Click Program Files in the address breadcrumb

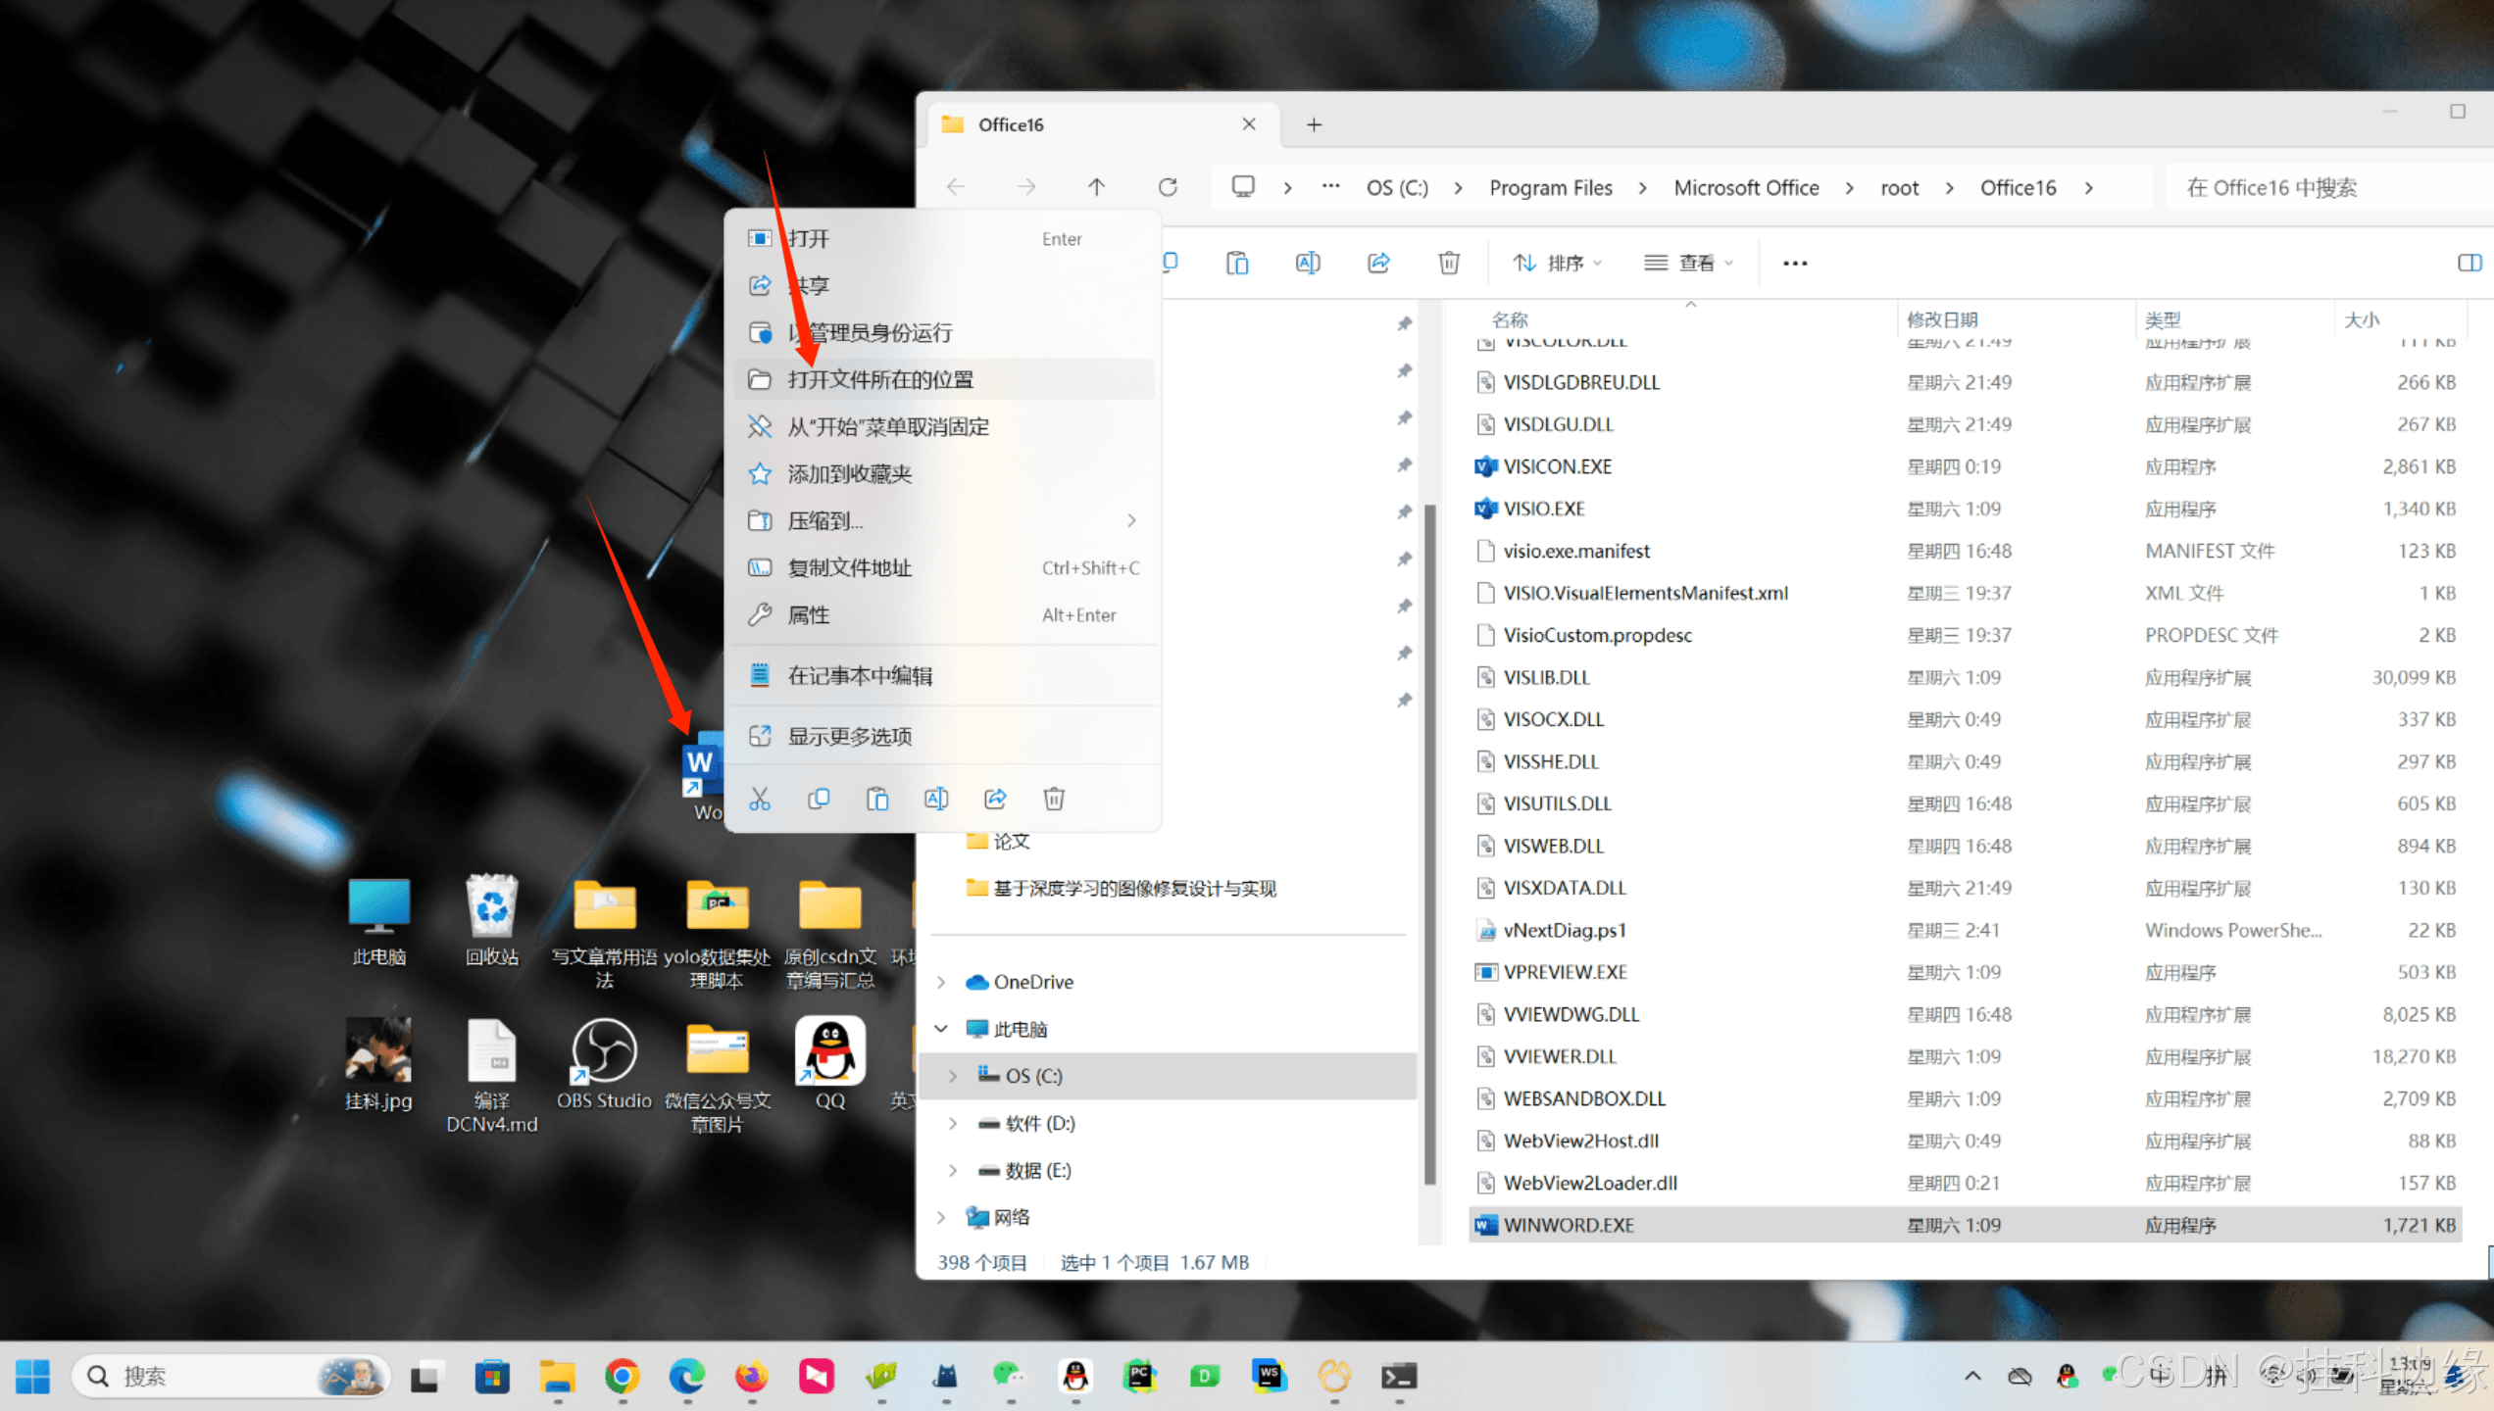click(1550, 187)
